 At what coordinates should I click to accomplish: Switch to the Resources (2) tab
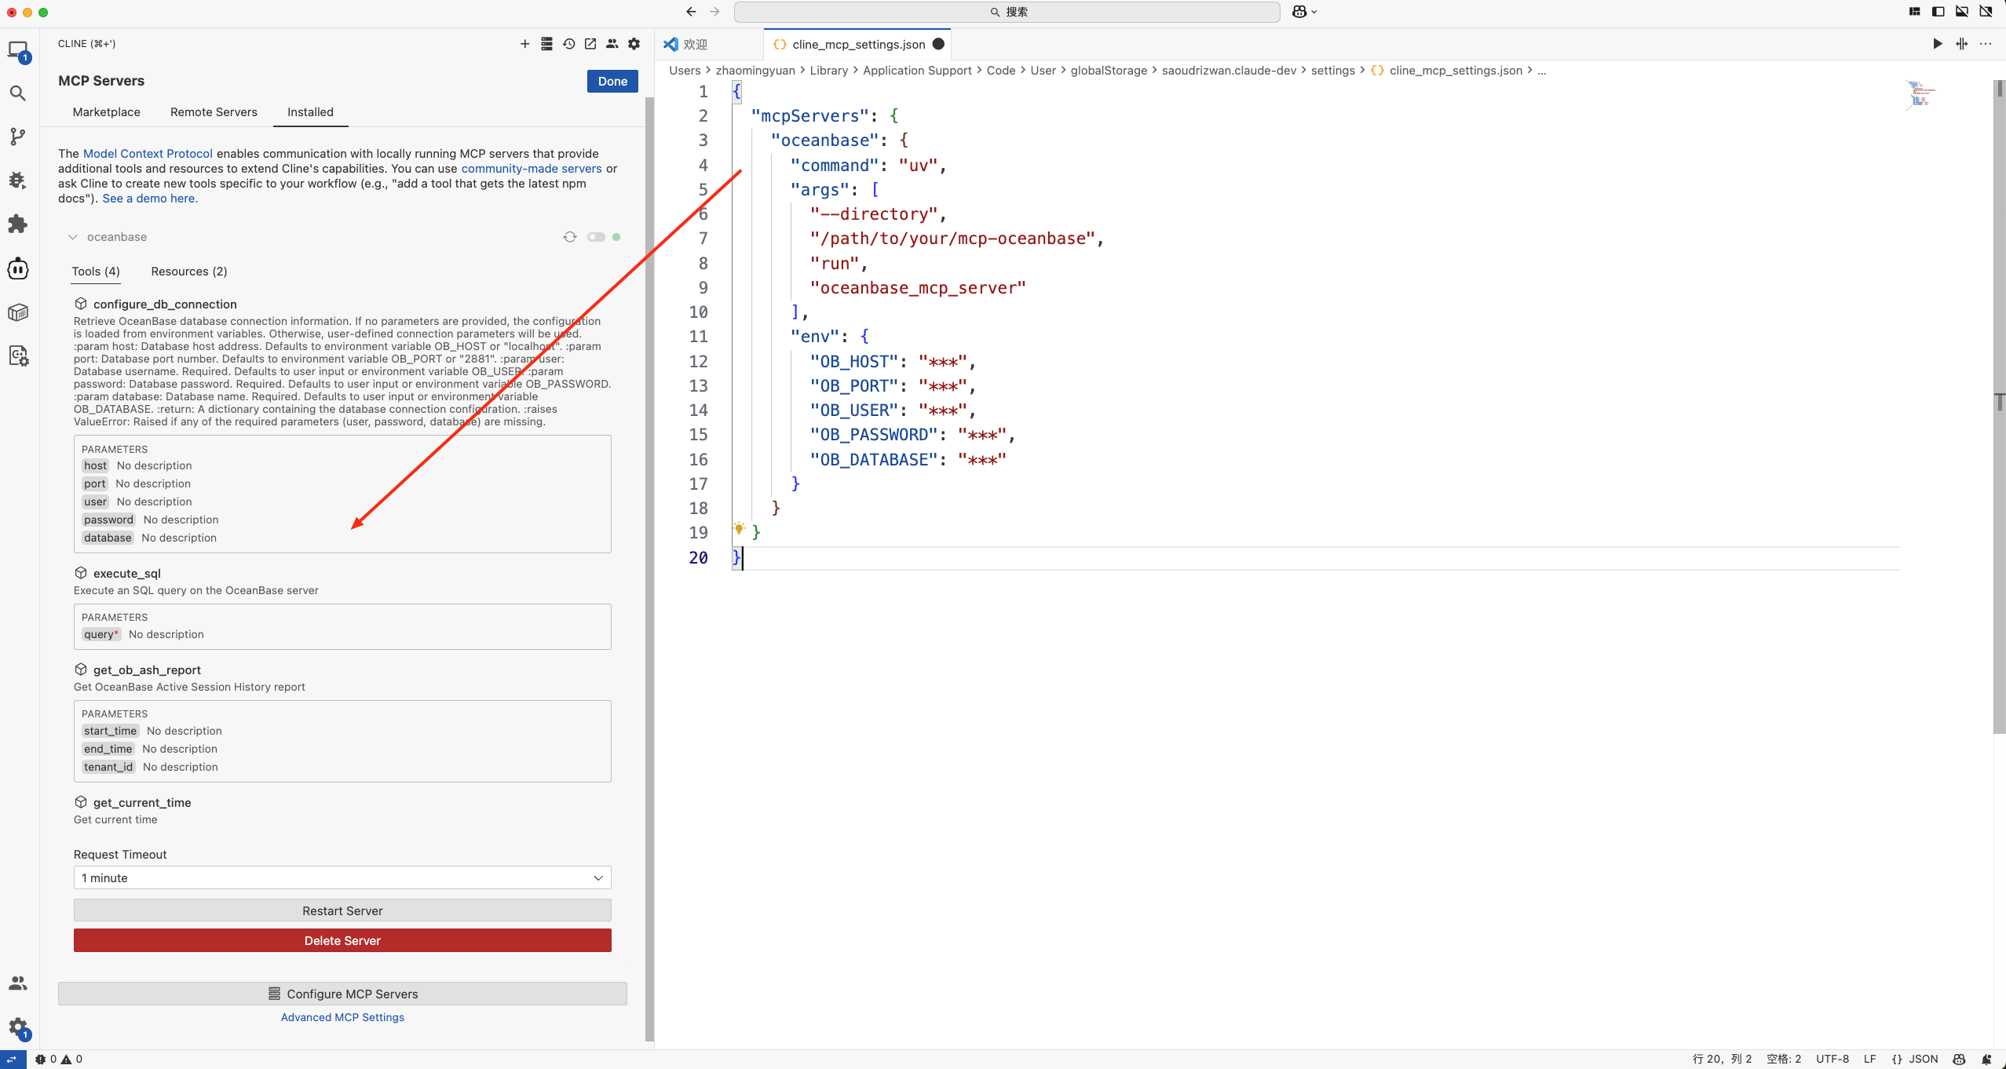click(189, 272)
